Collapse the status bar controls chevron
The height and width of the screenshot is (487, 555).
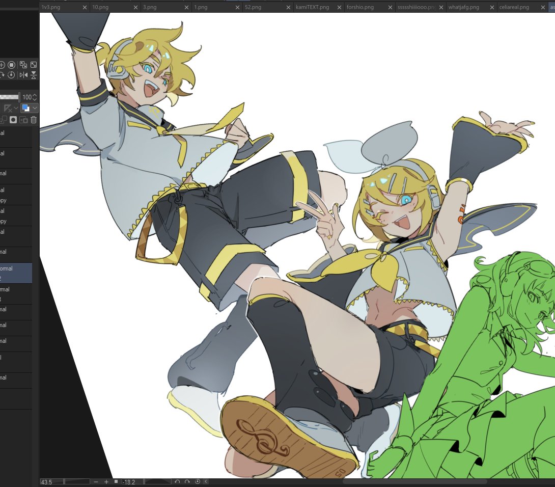tap(206, 482)
